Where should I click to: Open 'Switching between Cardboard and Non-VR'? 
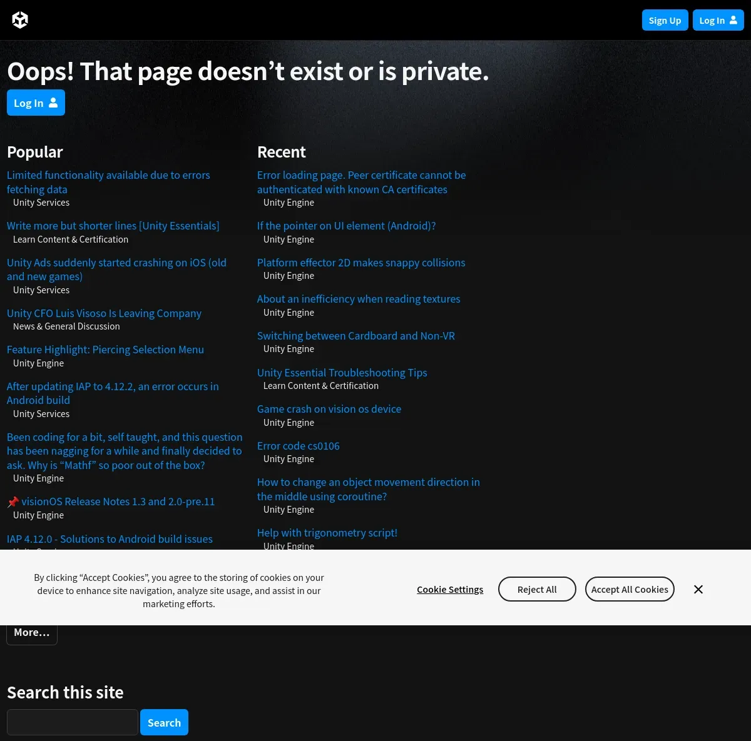(x=356, y=336)
